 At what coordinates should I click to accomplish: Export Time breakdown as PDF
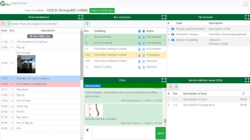pos(3,24)
